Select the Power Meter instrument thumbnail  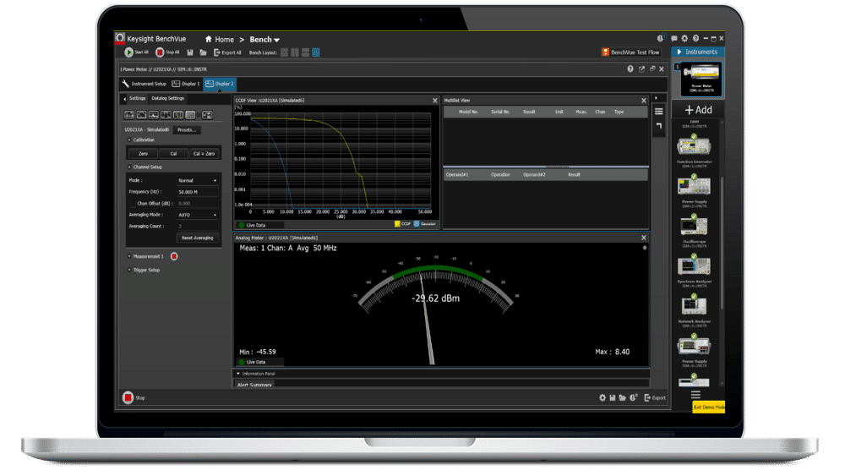pyautogui.click(x=701, y=79)
